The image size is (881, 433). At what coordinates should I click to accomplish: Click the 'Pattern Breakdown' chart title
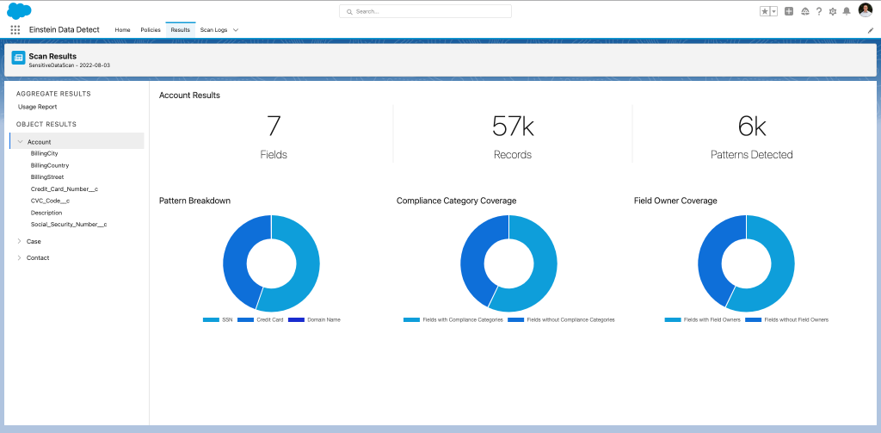click(195, 201)
